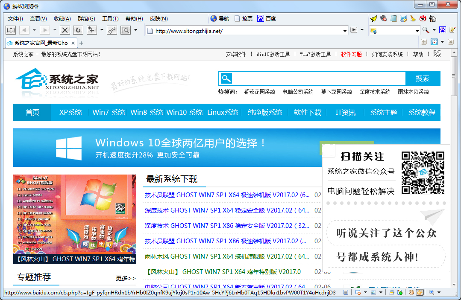Screen dimensions: 461x300
Task: Open the dropdown arrow next to find icon
Action: click(x=135, y=30)
